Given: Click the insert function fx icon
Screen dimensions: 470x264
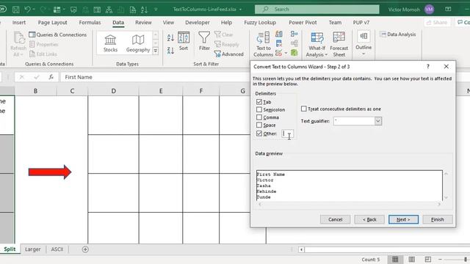Looking at the screenshot, I should (x=51, y=77).
